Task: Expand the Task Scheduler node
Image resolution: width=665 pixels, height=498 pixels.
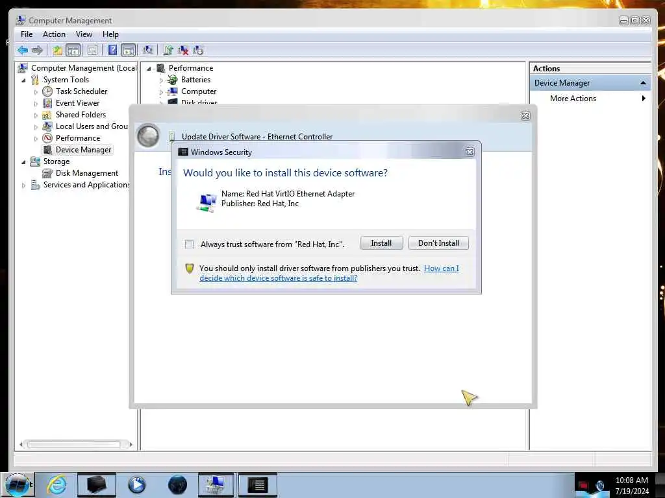Action: pos(36,92)
